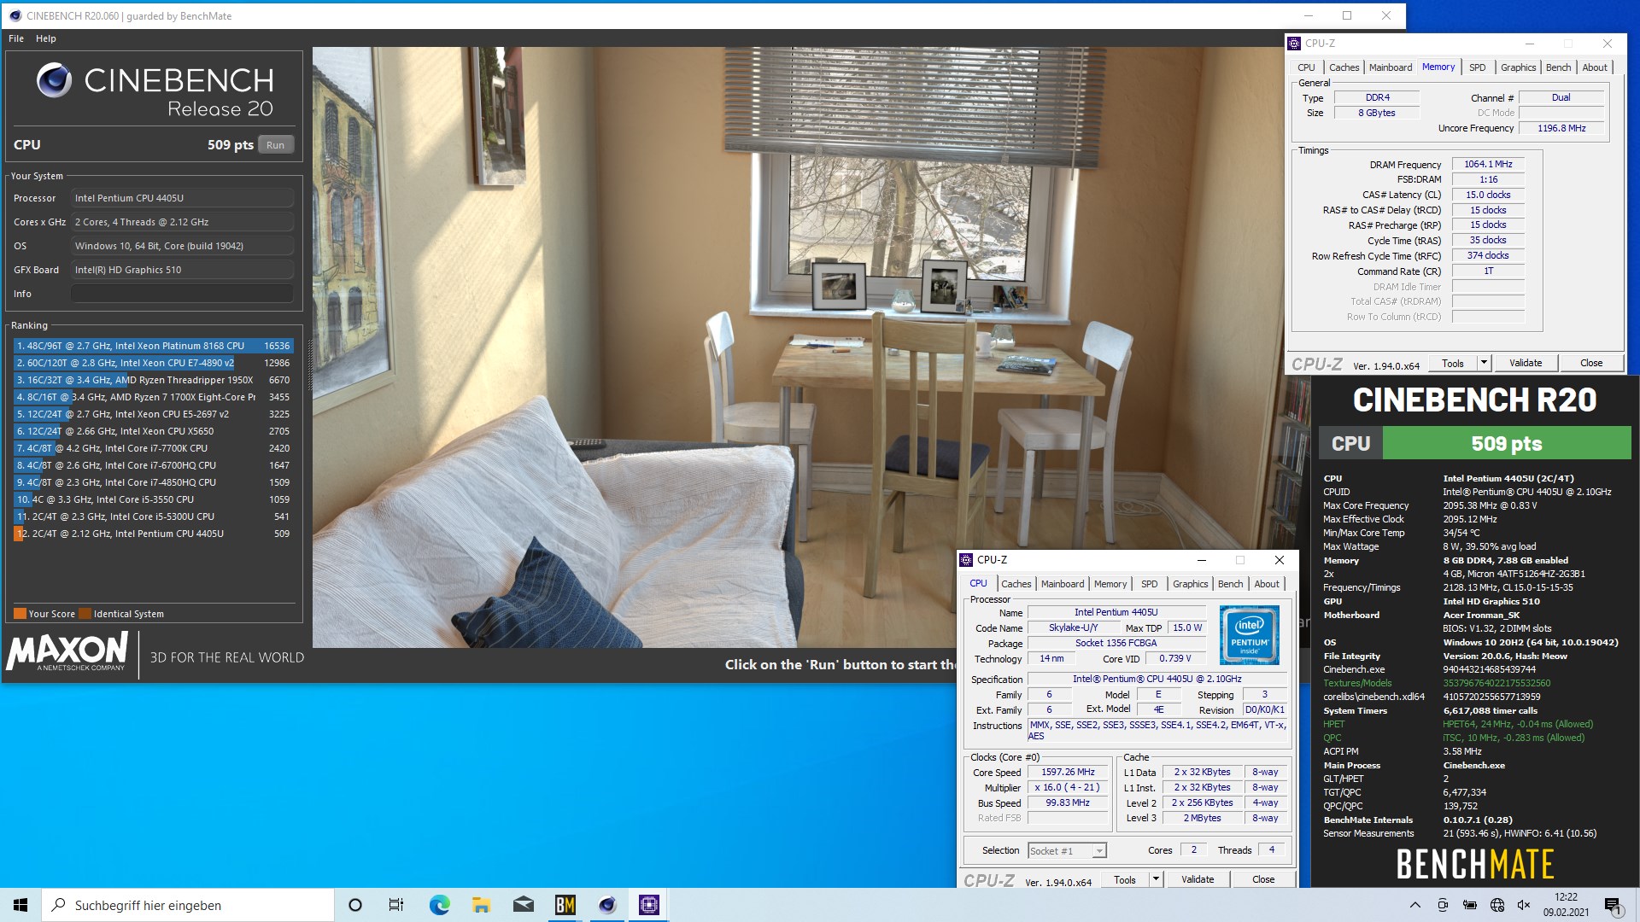This screenshot has height=922, width=1640.
Task: Open the notification center icon
Action: tap(1613, 905)
